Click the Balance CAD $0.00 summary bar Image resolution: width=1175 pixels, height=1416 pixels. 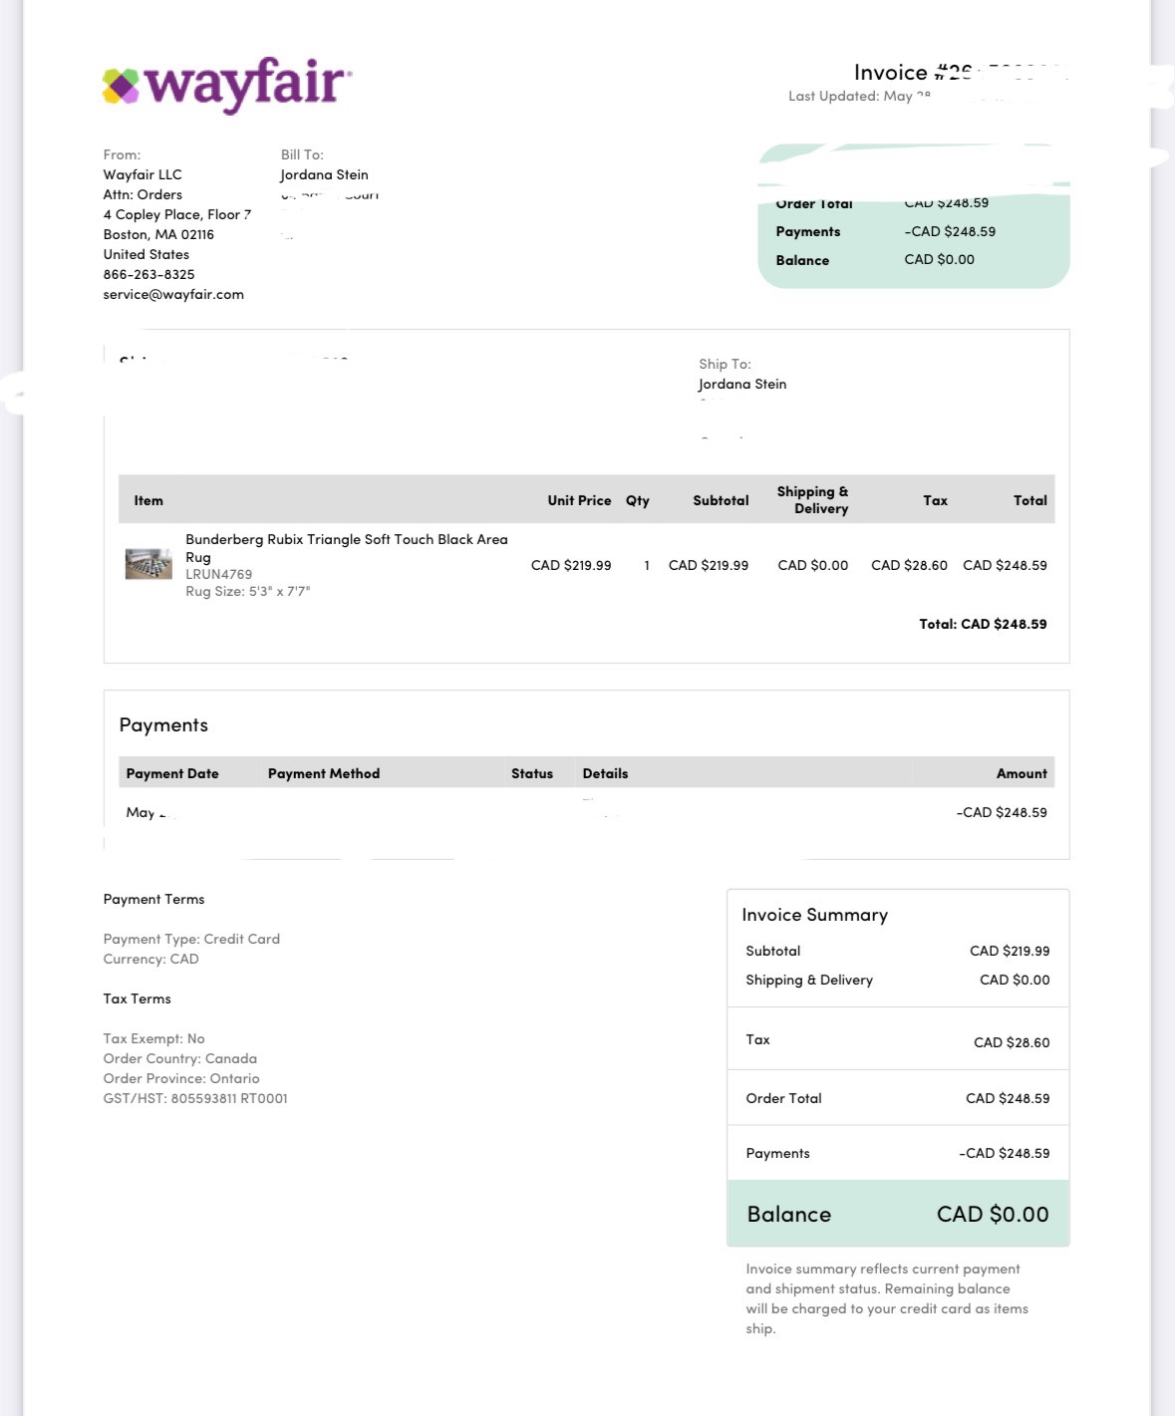tap(898, 1214)
